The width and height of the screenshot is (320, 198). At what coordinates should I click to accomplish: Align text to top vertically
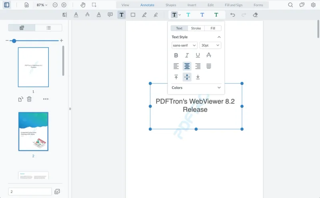tap(176, 77)
